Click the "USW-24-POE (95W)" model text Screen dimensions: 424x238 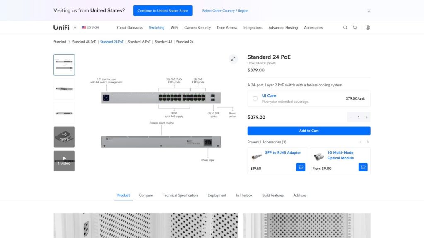tap(262, 63)
